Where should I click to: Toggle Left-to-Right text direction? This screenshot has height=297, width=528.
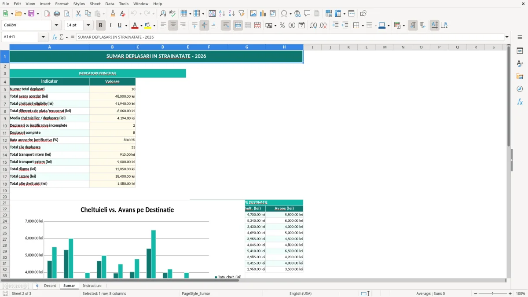413,26
